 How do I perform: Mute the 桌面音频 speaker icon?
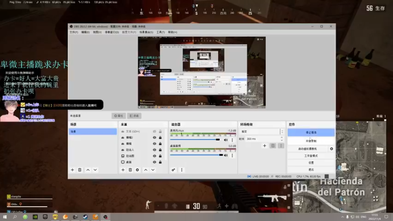tap(225, 155)
